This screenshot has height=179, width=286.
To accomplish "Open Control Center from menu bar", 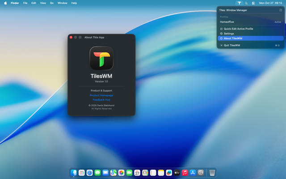I will 253,3.
